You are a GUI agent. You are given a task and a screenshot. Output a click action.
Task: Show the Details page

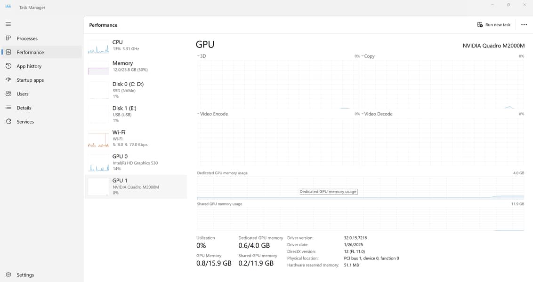click(x=24, y=108)
